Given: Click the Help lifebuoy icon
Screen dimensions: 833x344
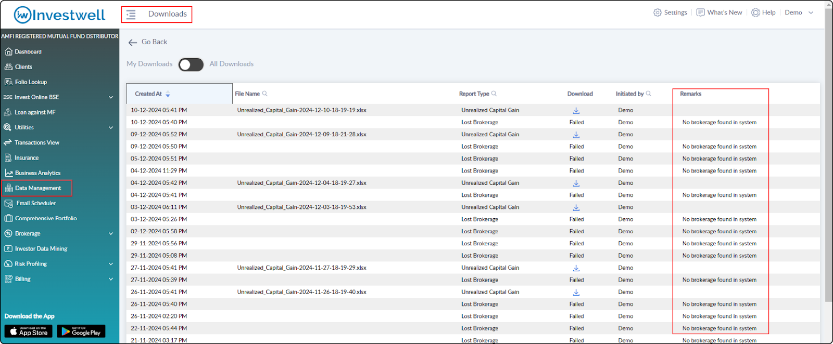Looking at the screenshot, I should (x=755, y=12).
